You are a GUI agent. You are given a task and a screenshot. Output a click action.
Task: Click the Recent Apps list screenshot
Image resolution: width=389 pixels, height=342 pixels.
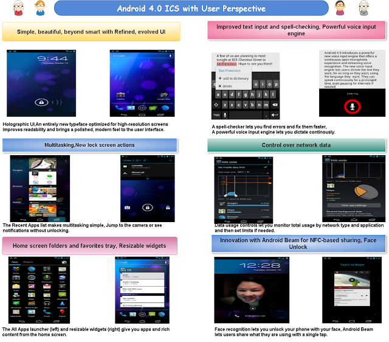pyautogui.click(x=40, y=189)
